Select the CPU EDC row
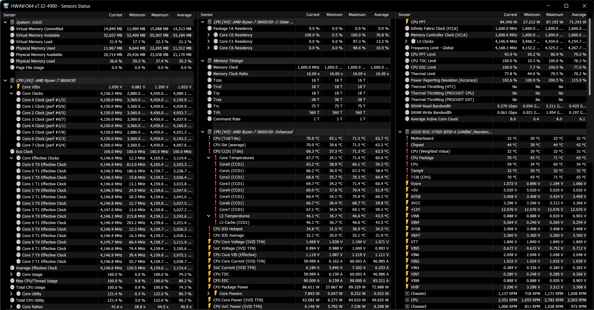The width and height of the screenshot is (594, 310). [x=295, y=280]
